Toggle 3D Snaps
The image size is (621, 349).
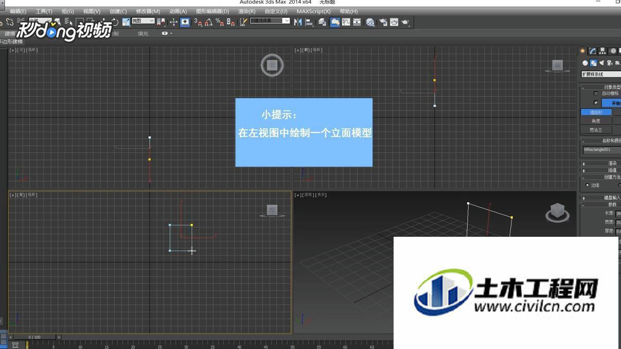tap(199, 22)
